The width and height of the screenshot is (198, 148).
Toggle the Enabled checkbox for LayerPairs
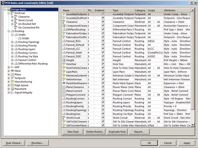pos(103,72)
